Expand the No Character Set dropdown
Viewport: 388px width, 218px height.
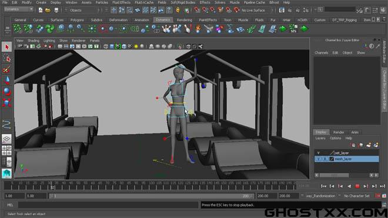tap(357, 196)
